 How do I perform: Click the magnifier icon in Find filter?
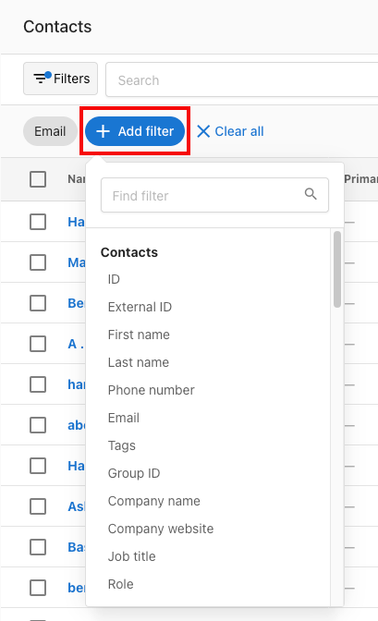[x=311, y=194]
